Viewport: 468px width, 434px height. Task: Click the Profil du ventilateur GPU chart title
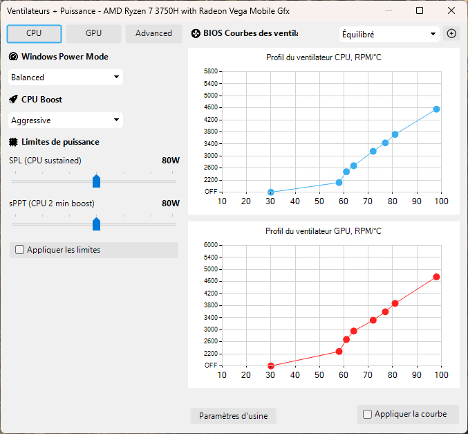tap(324, 231)
